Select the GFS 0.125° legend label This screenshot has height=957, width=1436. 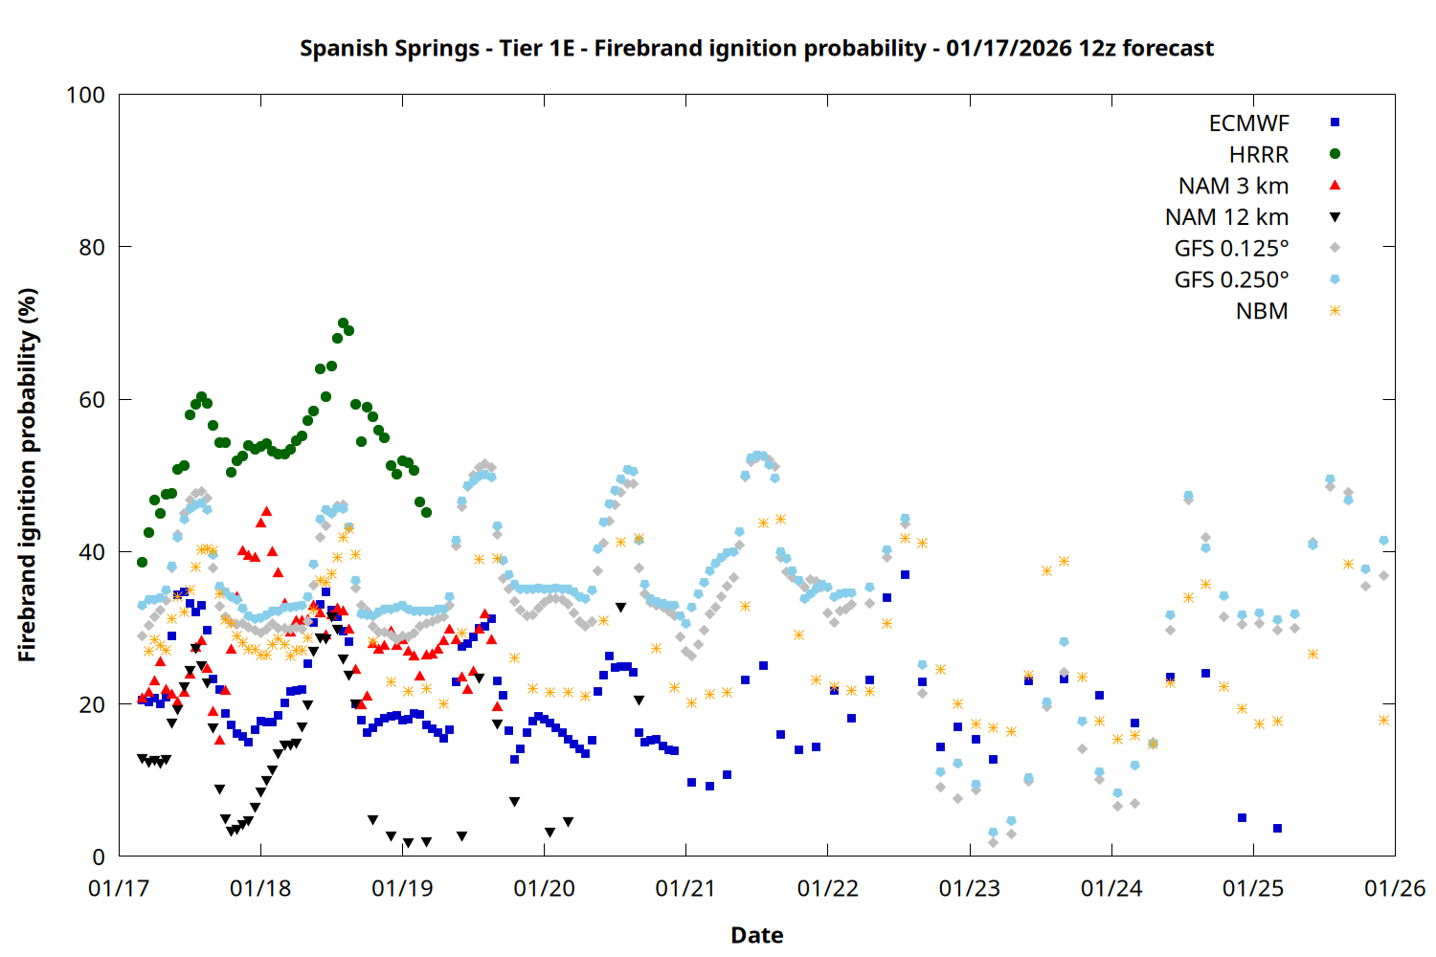(x=1231, y=249)
